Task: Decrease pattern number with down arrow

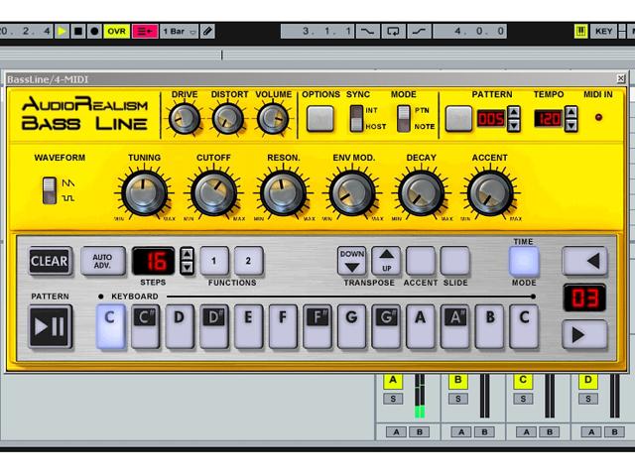Action: pos(514,126)
